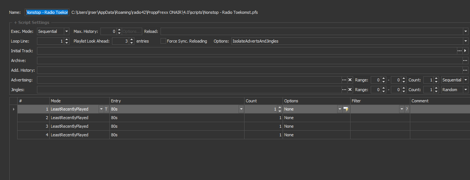Clear the Advertising field with its X button
This screenshot has height=180, width=470.
[x=350, y=80]
